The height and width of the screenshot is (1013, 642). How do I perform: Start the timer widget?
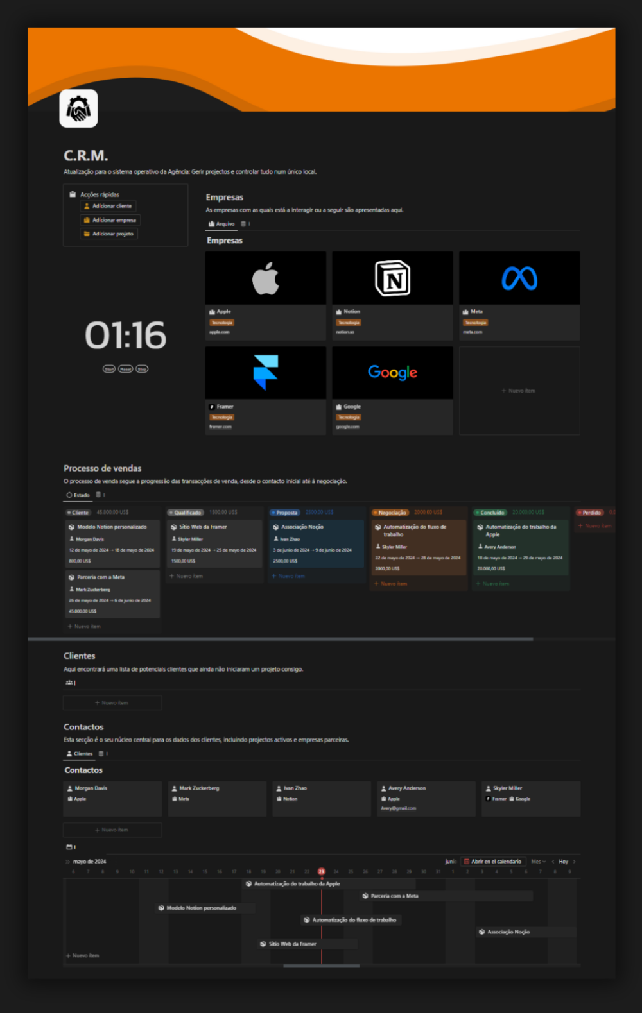(x=109, y=369)
